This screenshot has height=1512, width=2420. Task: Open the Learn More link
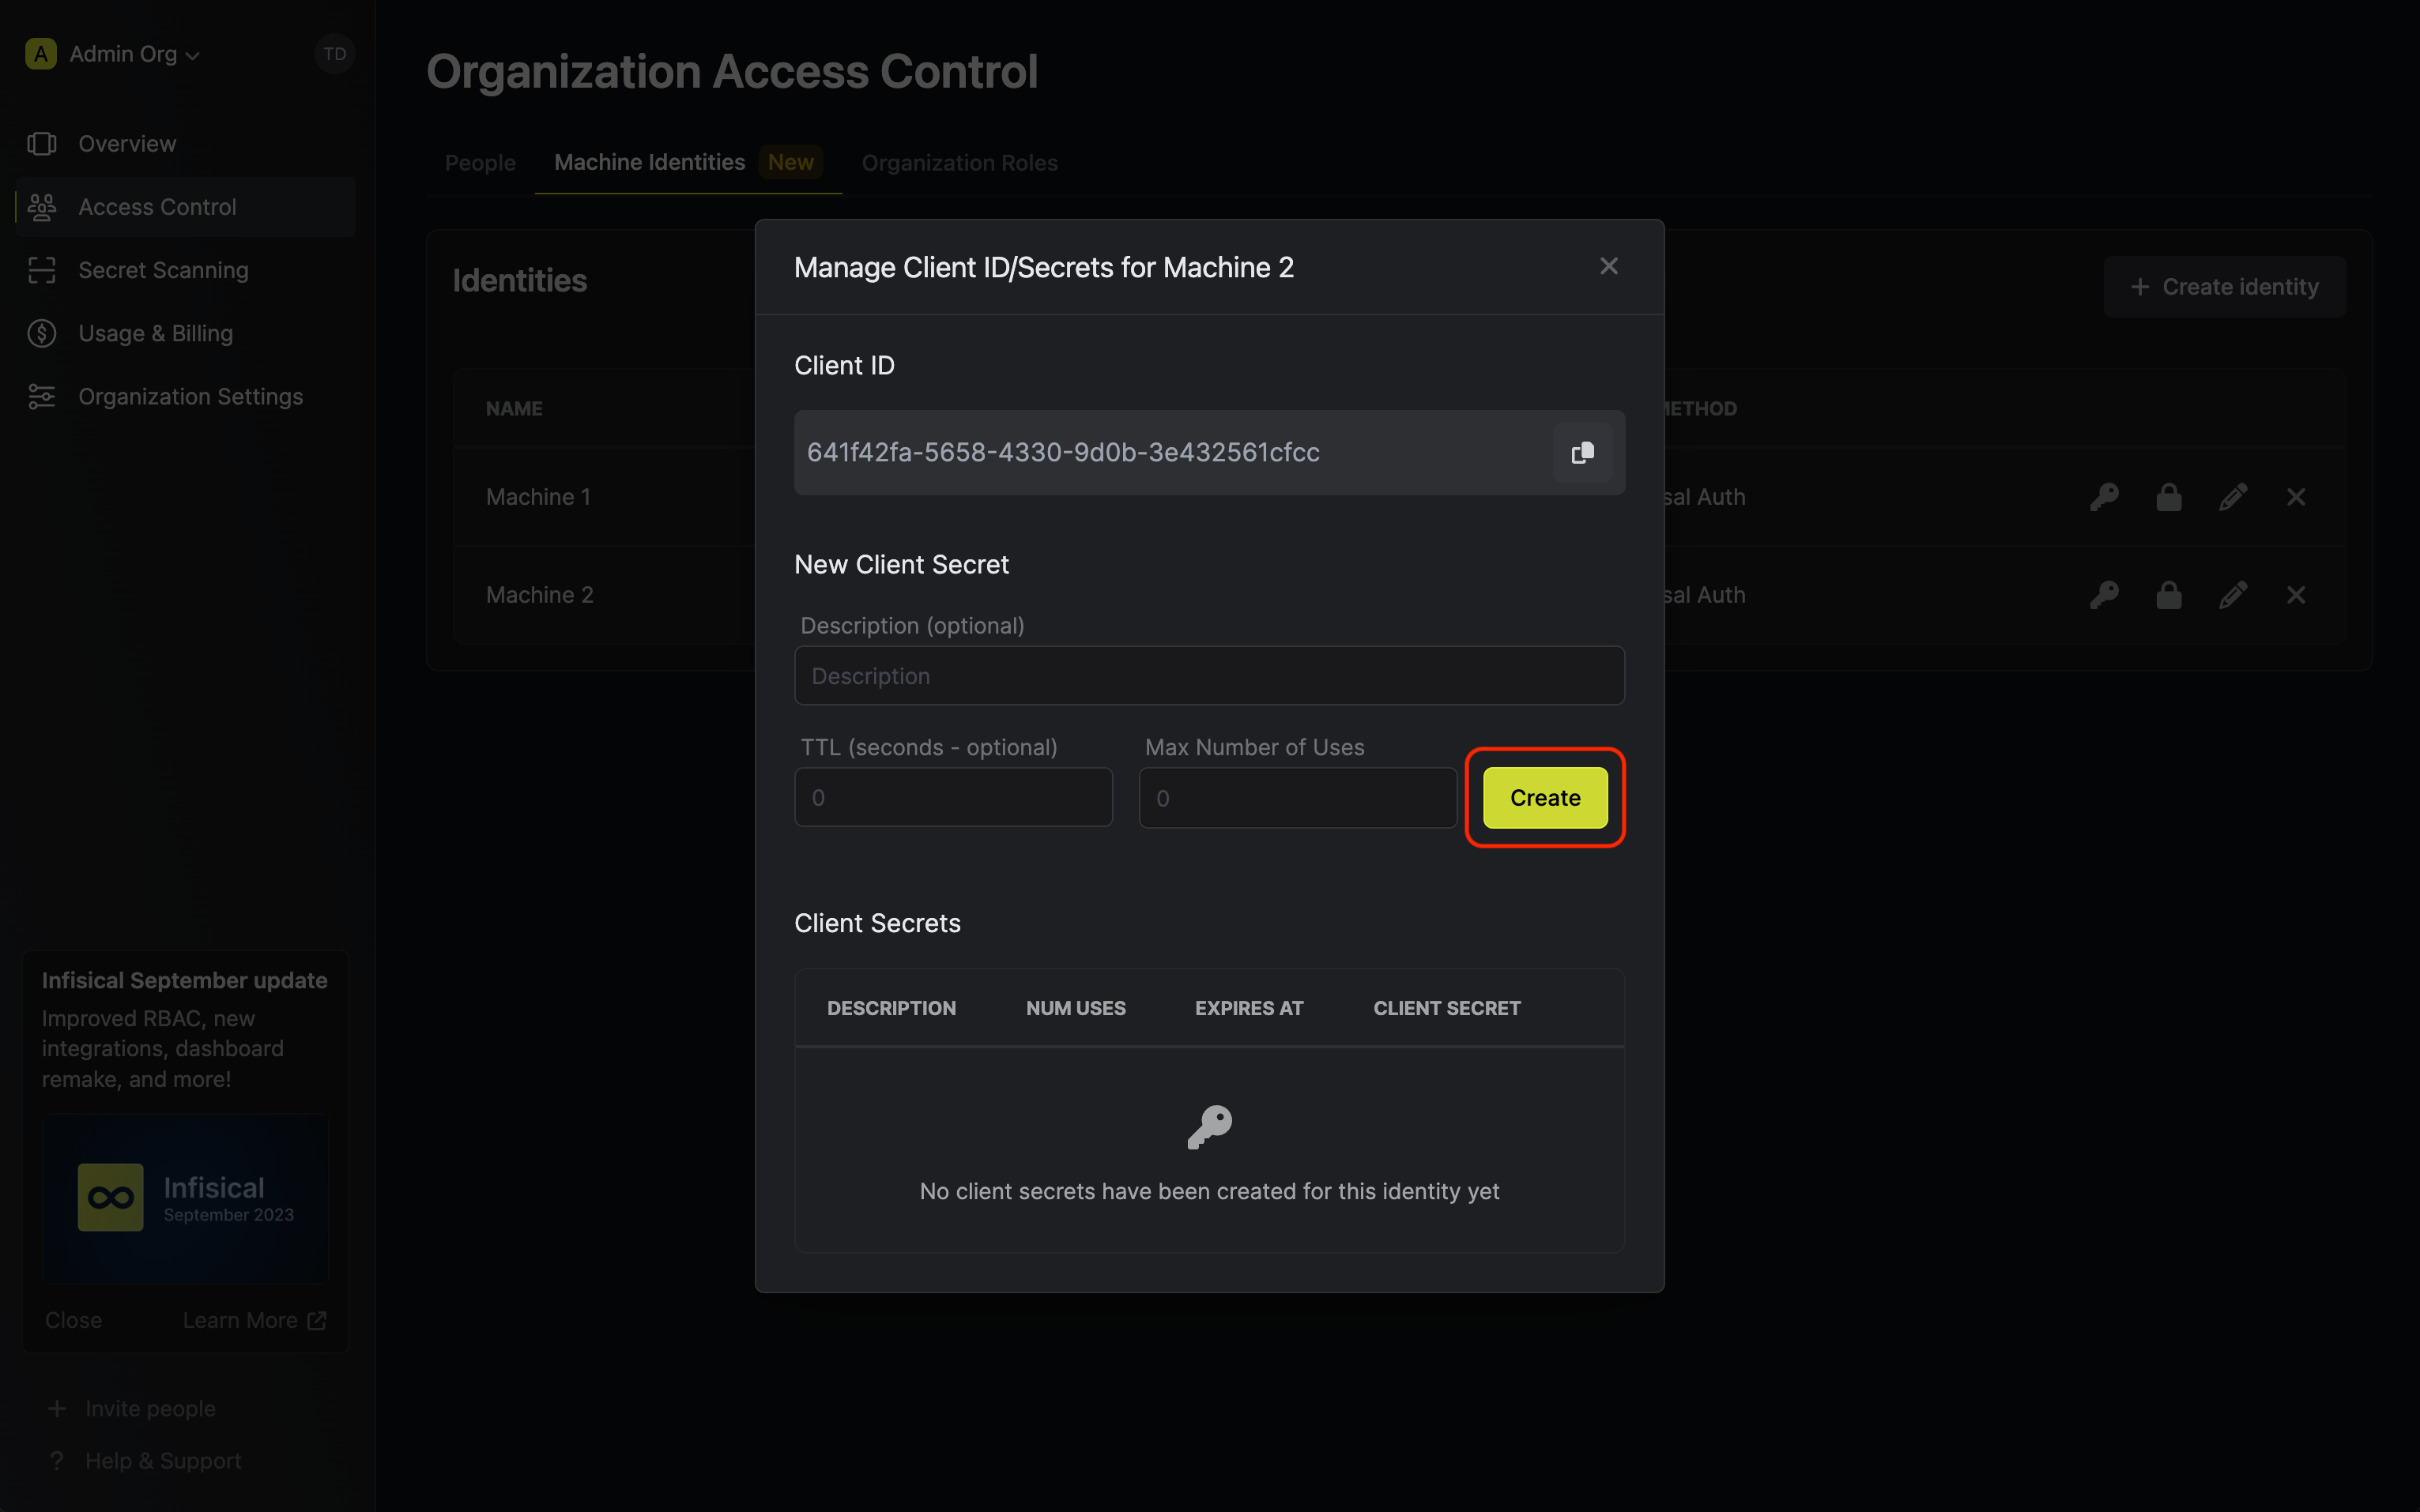point(254,1320)
